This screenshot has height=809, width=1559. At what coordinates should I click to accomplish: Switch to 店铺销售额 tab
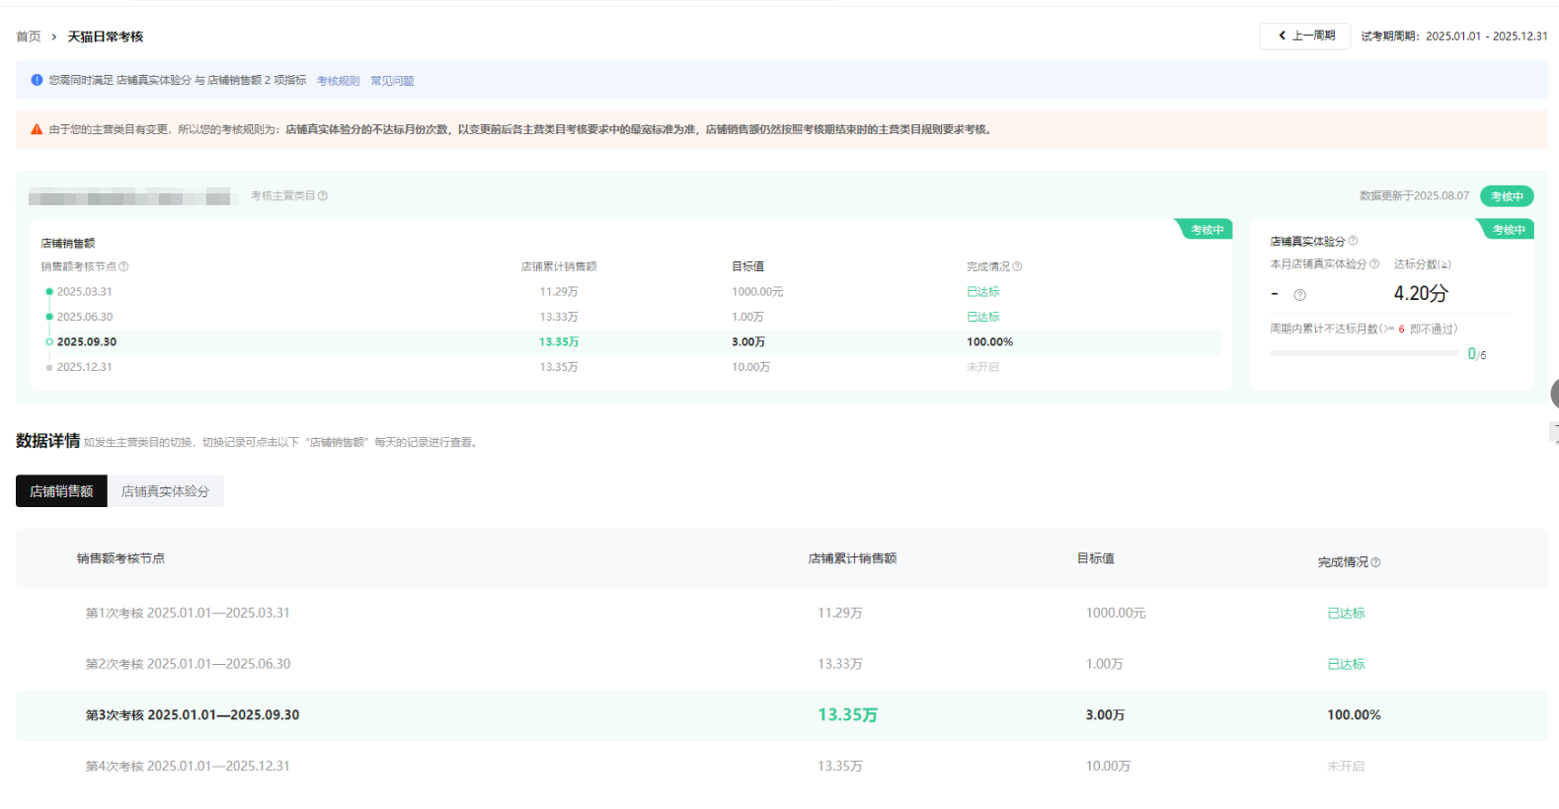[61, 491]
